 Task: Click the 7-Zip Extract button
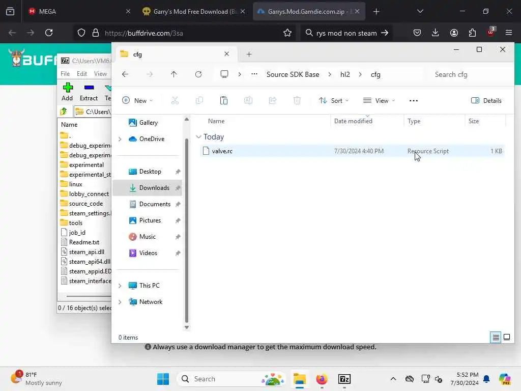89,92
